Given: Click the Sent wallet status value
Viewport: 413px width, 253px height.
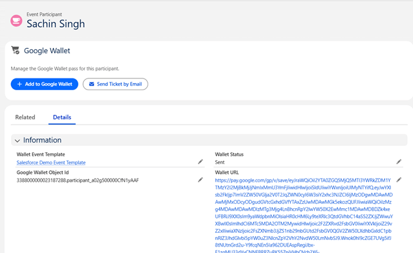Looking at the screenshot, I should [219, 162].
